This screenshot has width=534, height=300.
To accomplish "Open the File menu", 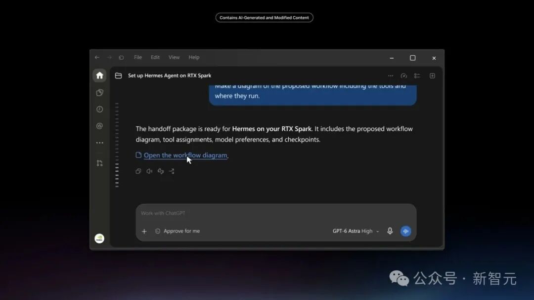I will (138, 57).
